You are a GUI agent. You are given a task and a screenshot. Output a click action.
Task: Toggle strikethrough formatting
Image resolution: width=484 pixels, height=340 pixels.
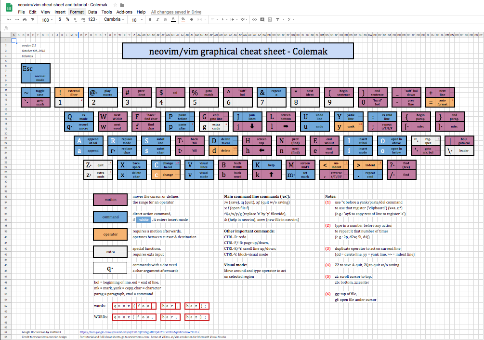click(x=165, y=20)
